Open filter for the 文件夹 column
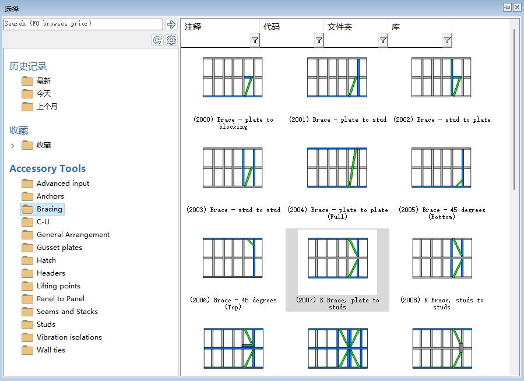The image size is (524, 381). tap(384, 40)
